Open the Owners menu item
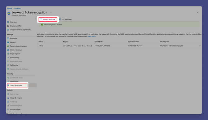The width and height of the screenshot is (208, 120). [x=13, y=42]
